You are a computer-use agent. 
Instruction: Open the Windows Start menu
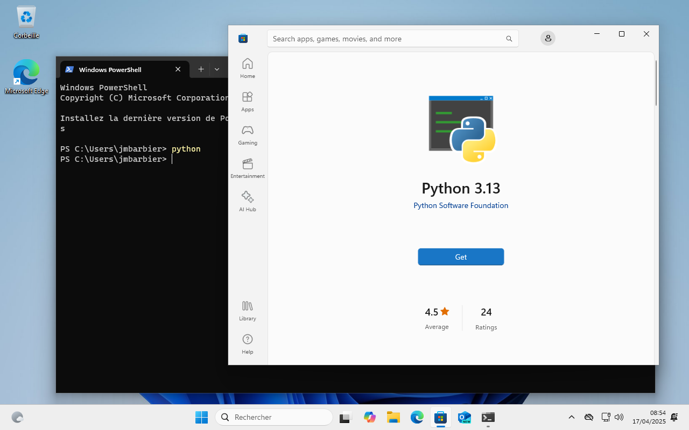coord(201,417)
